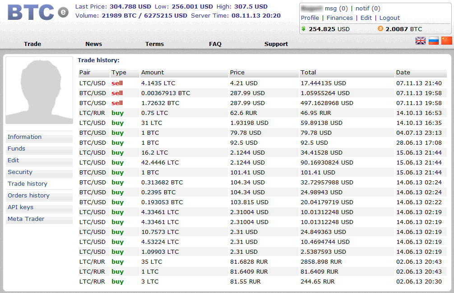Viewport: 454px width, 293px height.
Task: Go to the Terms page
Action: 154,44
